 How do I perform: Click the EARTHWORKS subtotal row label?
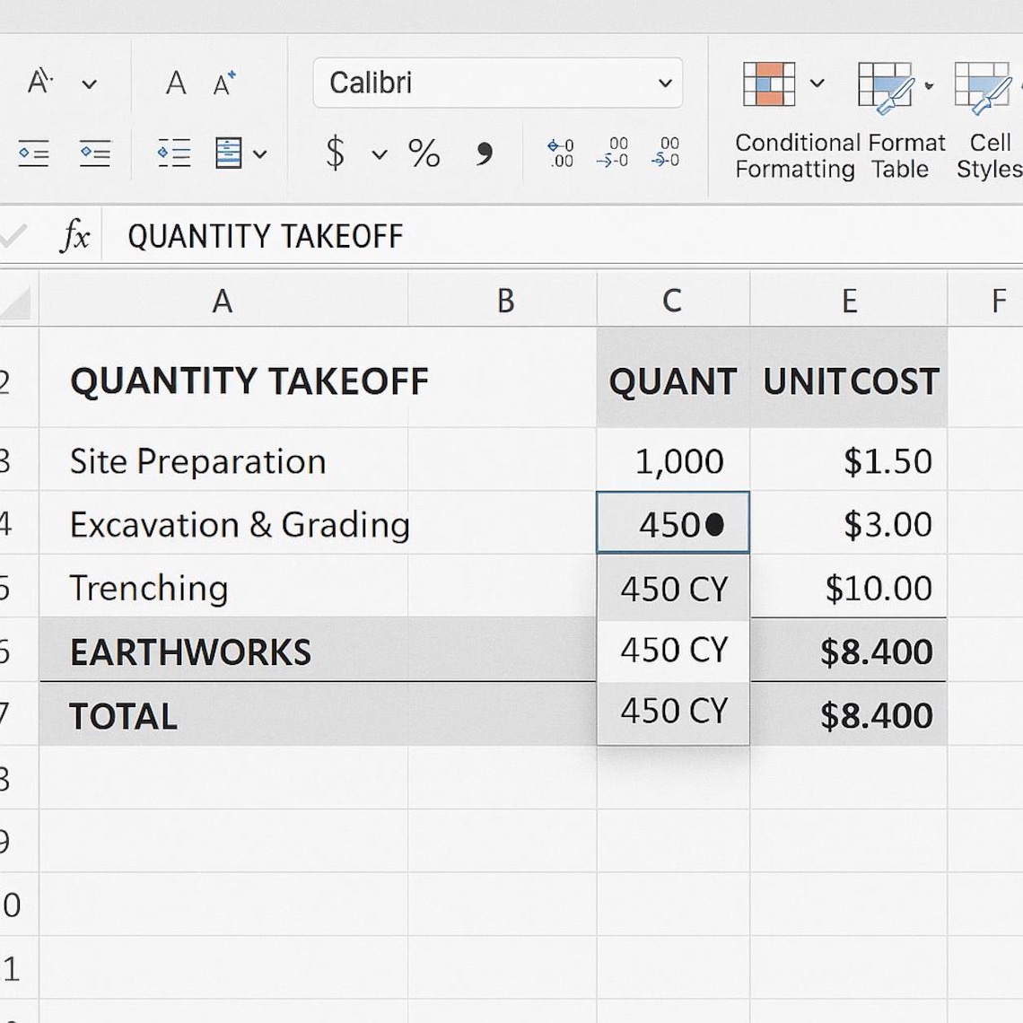click(190, 651)
